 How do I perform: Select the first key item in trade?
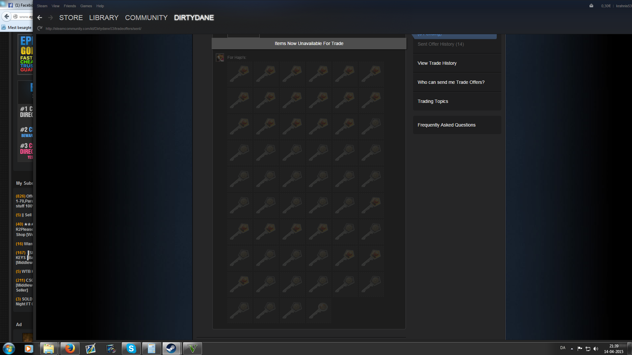240,74
